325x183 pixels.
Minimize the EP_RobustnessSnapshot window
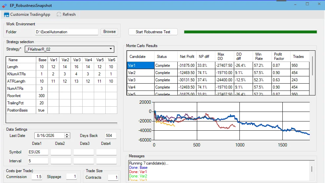click(x=295, y=4)
